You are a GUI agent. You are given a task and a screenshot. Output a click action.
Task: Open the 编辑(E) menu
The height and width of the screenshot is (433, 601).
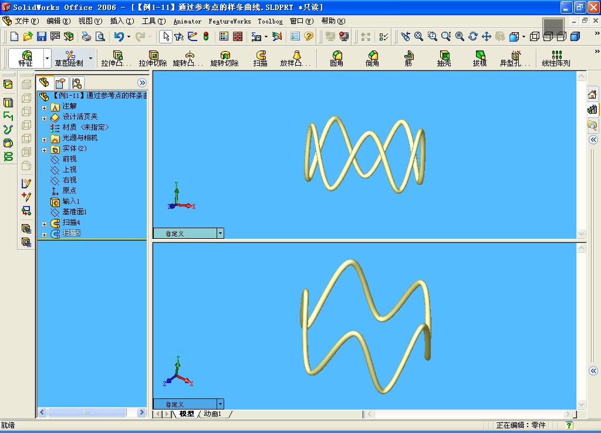[x=58, y=21]
